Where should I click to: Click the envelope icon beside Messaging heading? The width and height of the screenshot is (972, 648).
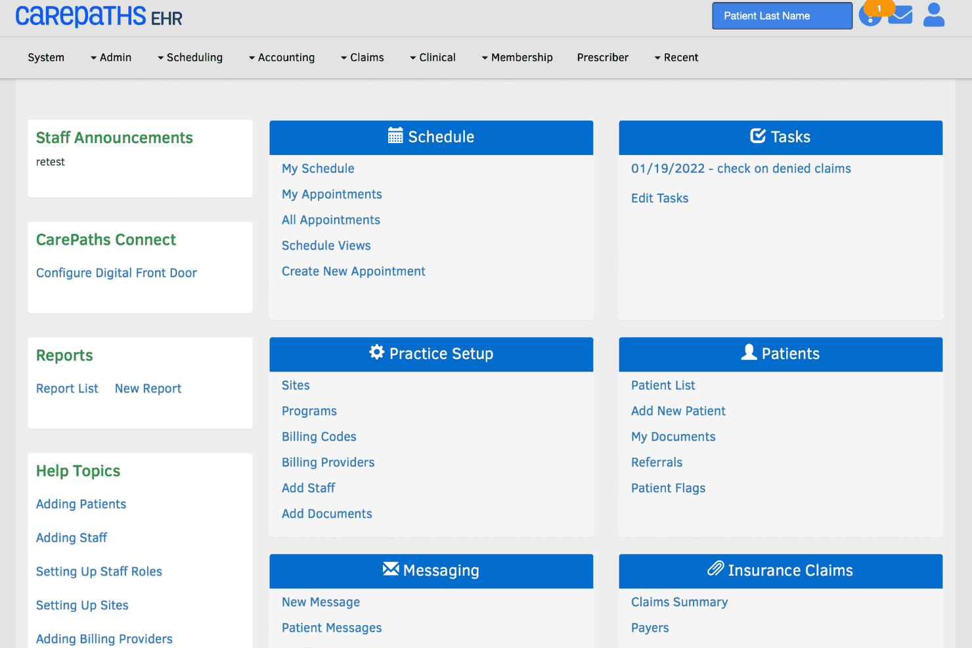tap(391, 569)
